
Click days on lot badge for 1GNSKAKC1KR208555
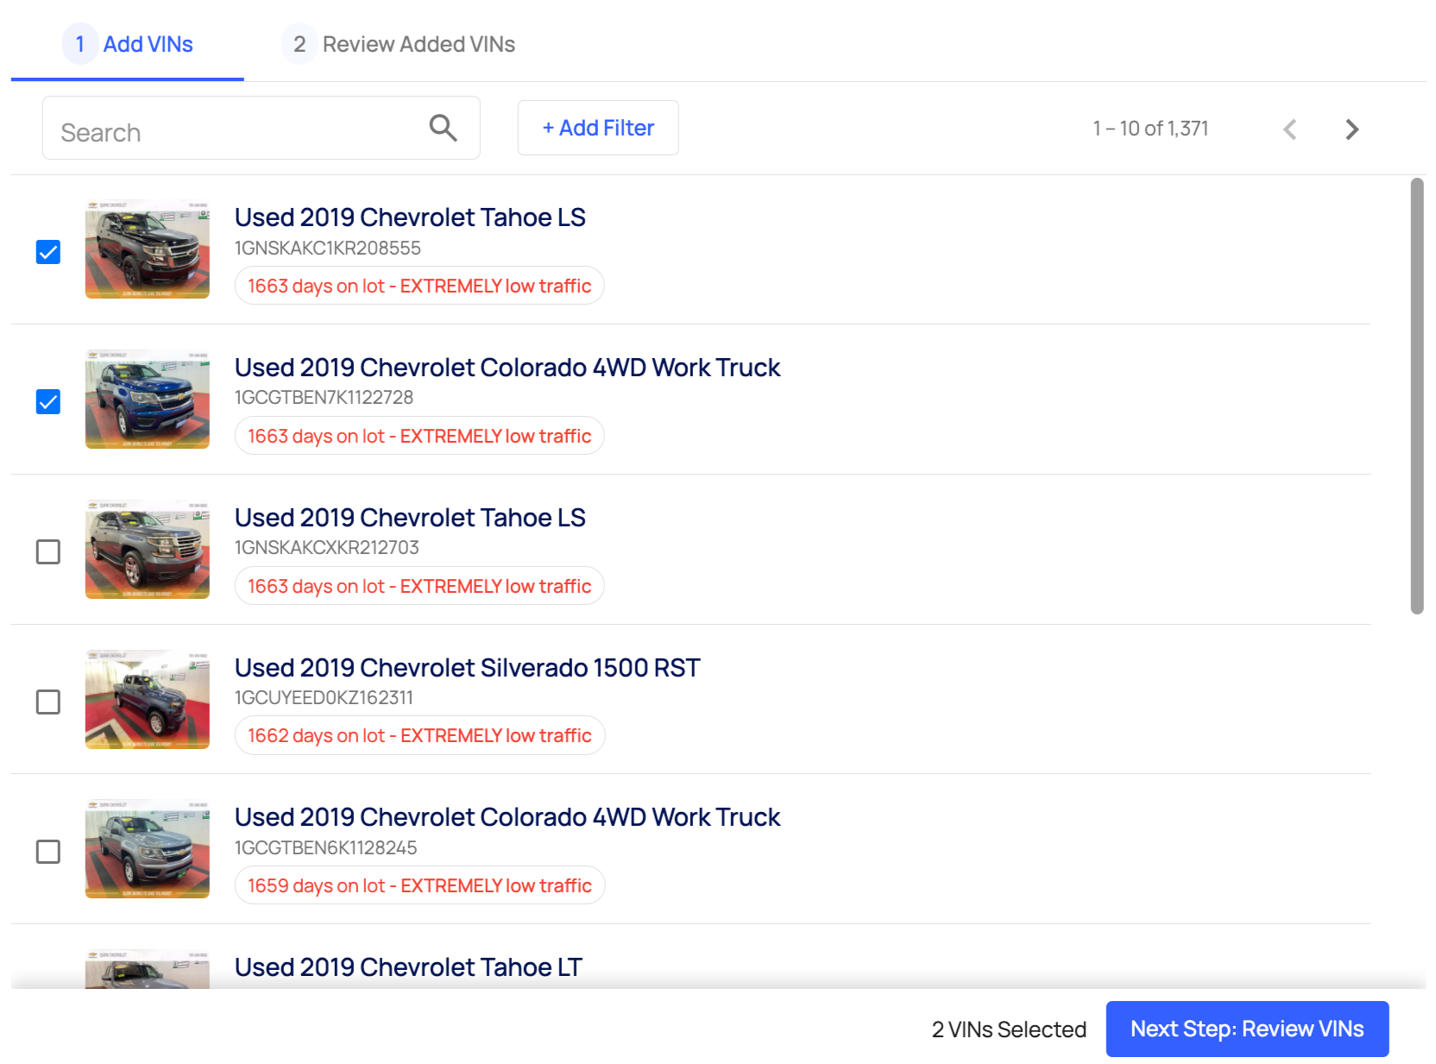pos(419,286)
